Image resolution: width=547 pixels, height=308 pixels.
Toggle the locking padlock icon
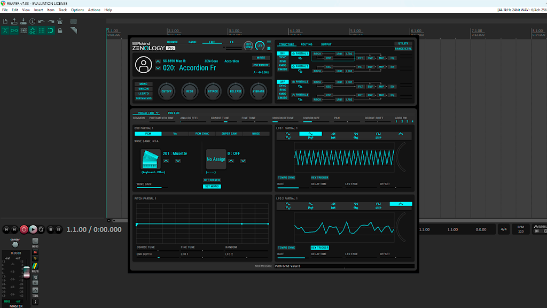[x=60, y=30]
